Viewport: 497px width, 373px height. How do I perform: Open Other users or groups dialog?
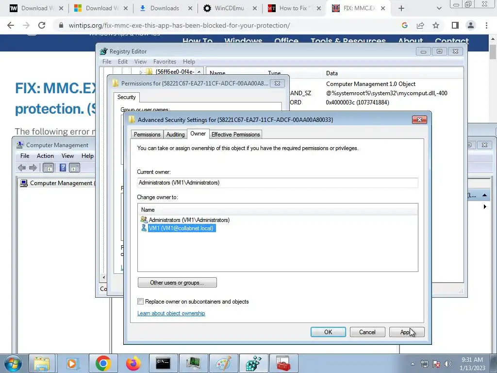(x=177, y=282)
